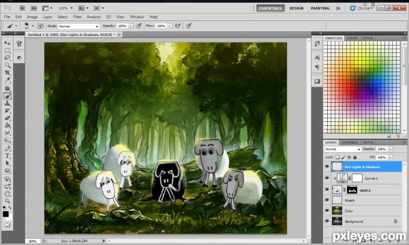Select the Hand tool

click(7, 194)
